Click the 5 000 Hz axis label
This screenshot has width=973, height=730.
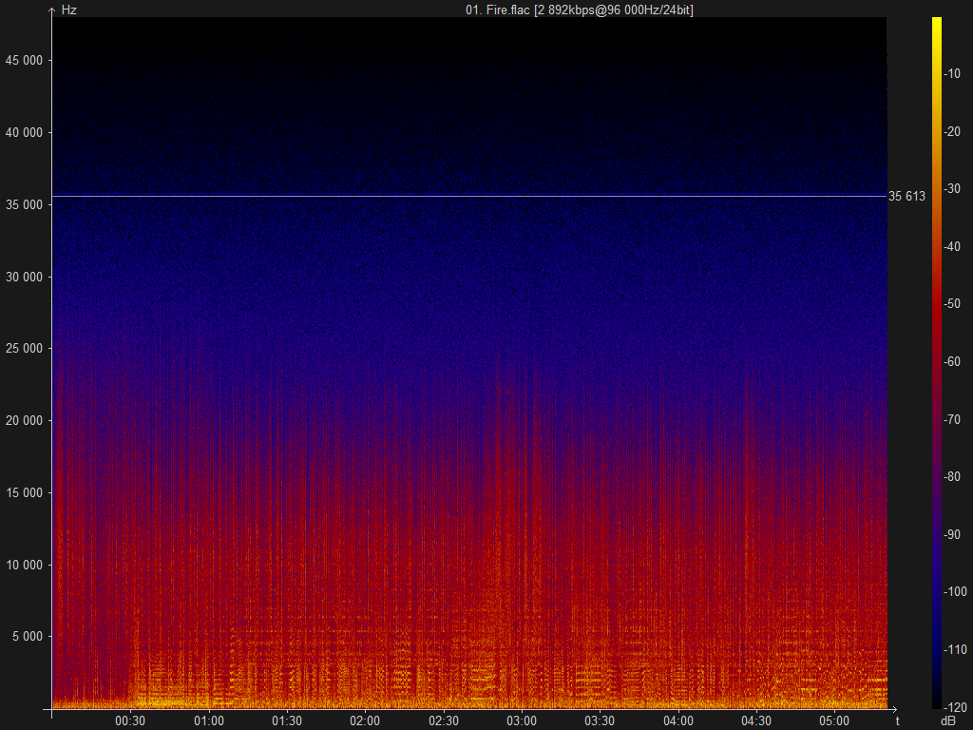click(x=28, y=636)
